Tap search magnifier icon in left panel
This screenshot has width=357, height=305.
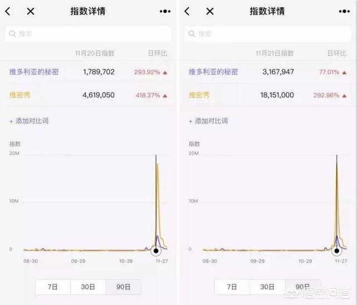point(12,34)
